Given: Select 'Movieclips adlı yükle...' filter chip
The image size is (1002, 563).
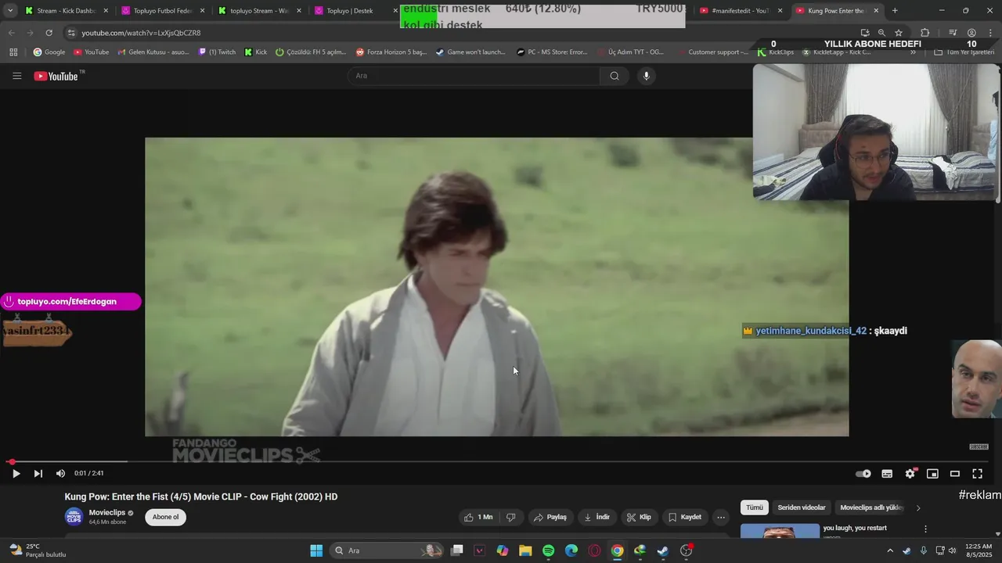Looking at the screenshot, I should (x=872, y=507).
